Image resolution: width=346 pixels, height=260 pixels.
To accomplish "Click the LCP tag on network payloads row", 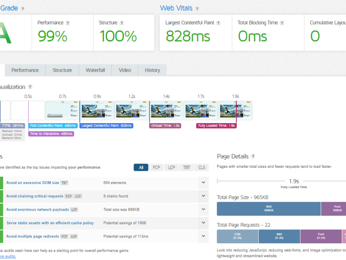I will point(74,210).
